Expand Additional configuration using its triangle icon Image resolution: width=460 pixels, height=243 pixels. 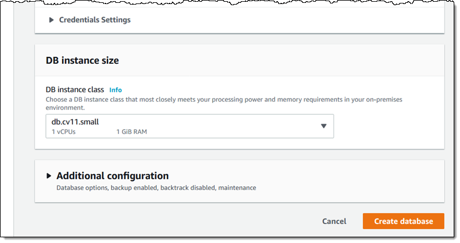[49, 176]
